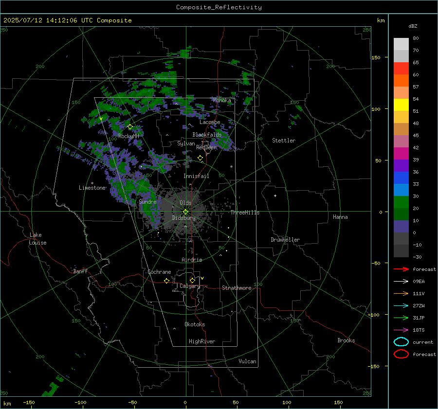Click white plus marker west of Hanna
Image resolution: width=438 pixels, height=409 pixels.
[x=275, y=196]
